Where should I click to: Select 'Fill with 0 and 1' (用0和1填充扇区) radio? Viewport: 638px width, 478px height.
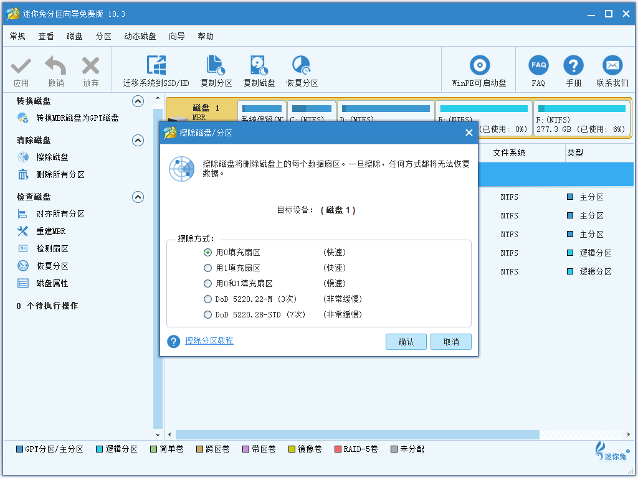coord(207,283)
